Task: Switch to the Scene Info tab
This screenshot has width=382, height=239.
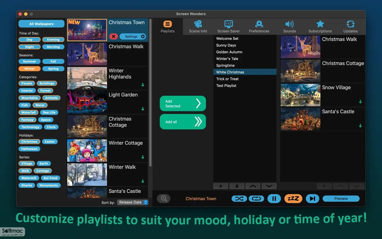Action: coord(198,27)
